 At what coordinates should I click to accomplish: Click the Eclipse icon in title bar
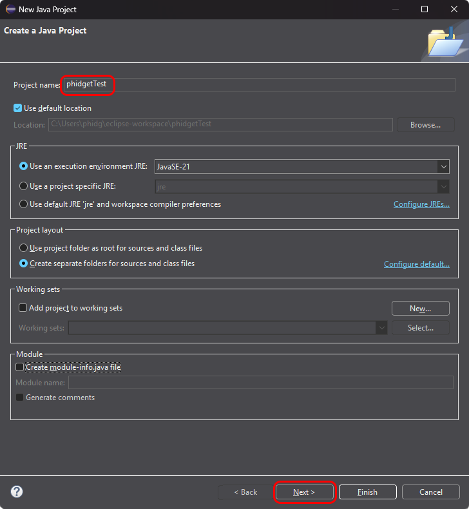click(10, 9)
